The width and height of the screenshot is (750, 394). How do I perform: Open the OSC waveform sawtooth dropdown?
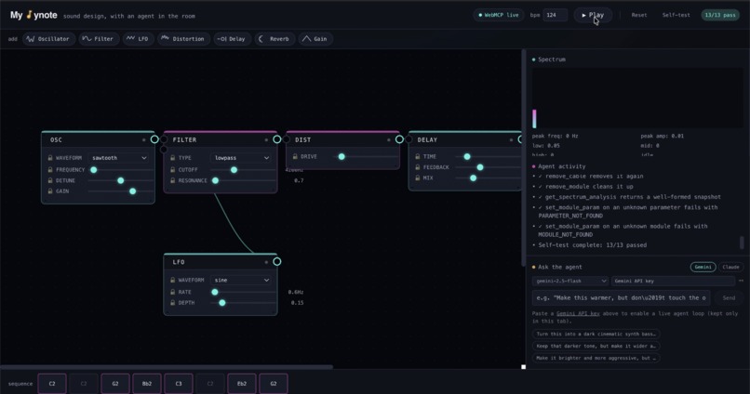click(x=119, y=158)
